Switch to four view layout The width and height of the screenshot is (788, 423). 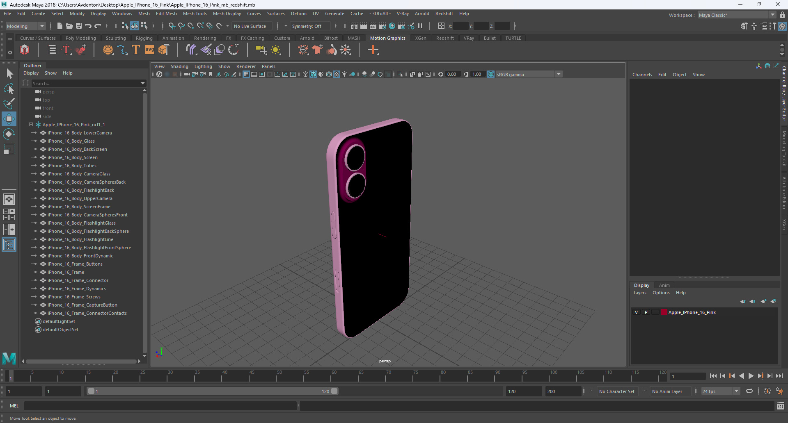(9, 214)
